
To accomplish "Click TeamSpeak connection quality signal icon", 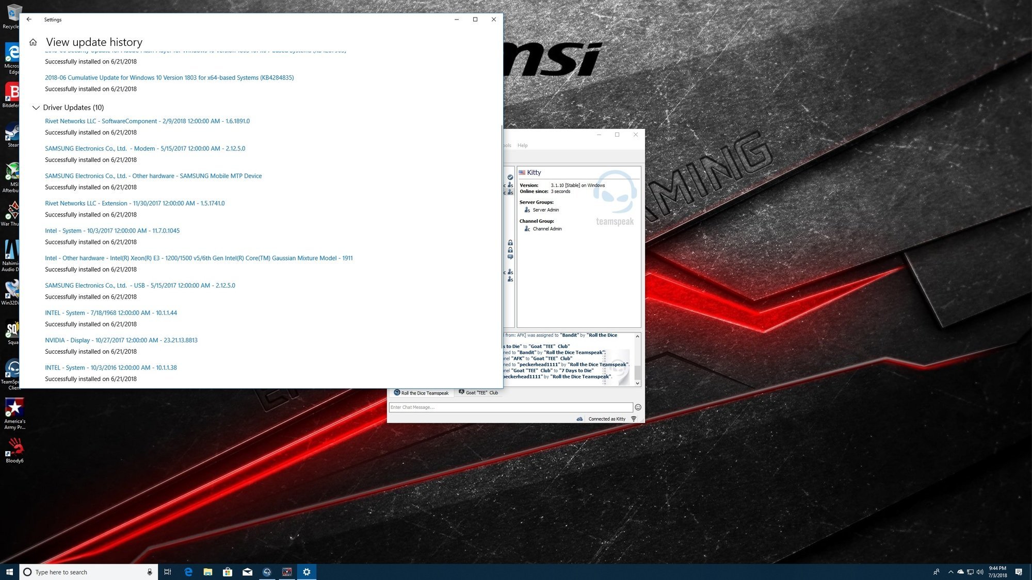I will click(x=634, y=419).
